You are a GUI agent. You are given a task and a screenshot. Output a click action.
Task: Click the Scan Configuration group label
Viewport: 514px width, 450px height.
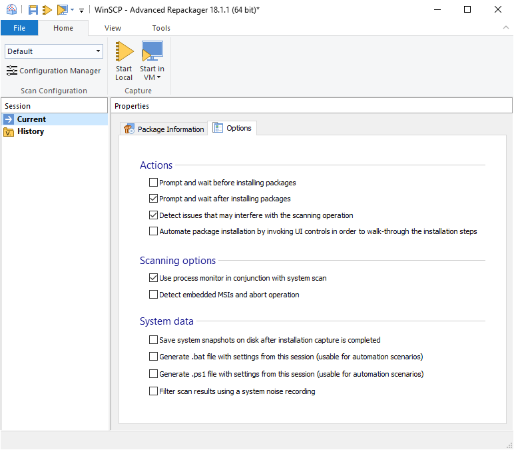point(54,91)
